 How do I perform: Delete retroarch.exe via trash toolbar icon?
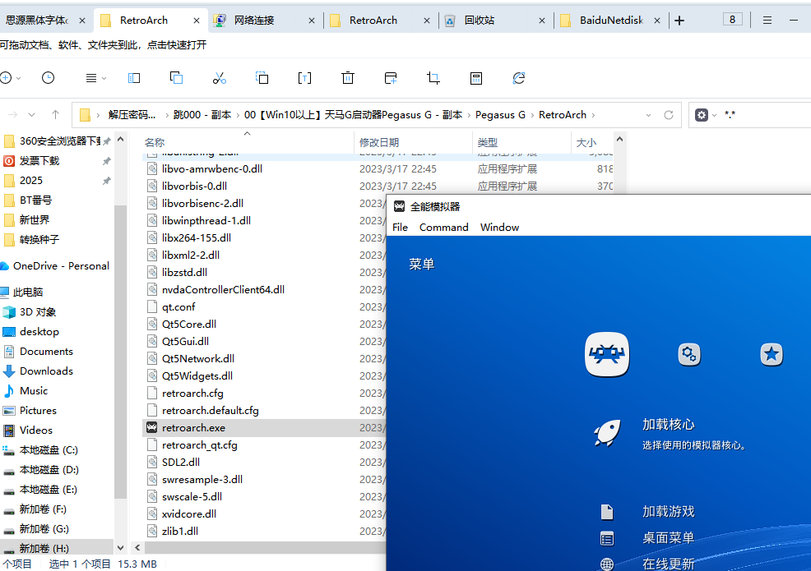347,78
